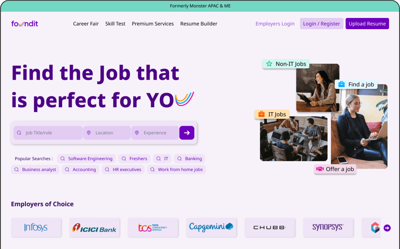Click the photo of team at laptops
Viewport: 400px width, 249px height.
click(x=294, y=139)
